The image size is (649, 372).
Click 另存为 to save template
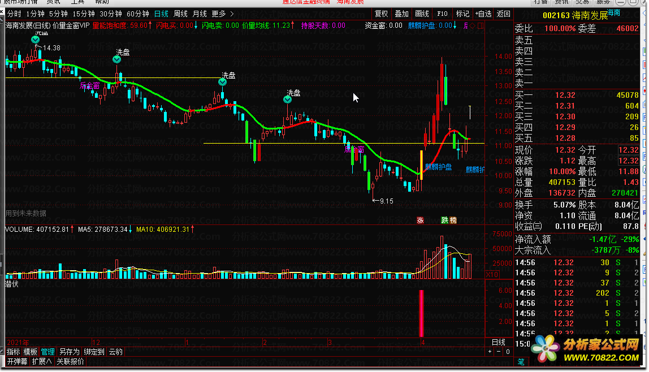[69, 352]
